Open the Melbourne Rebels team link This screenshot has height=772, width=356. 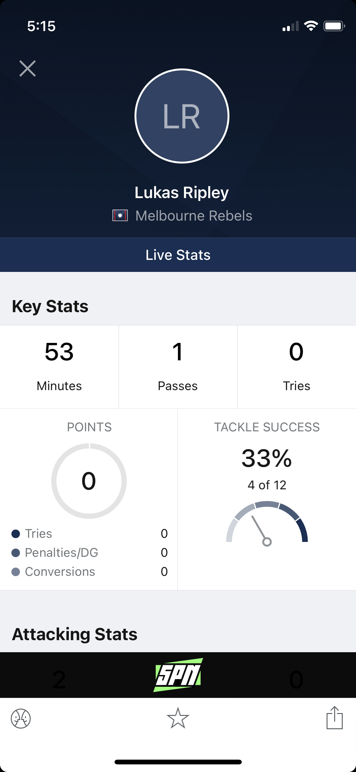(194, 216)
